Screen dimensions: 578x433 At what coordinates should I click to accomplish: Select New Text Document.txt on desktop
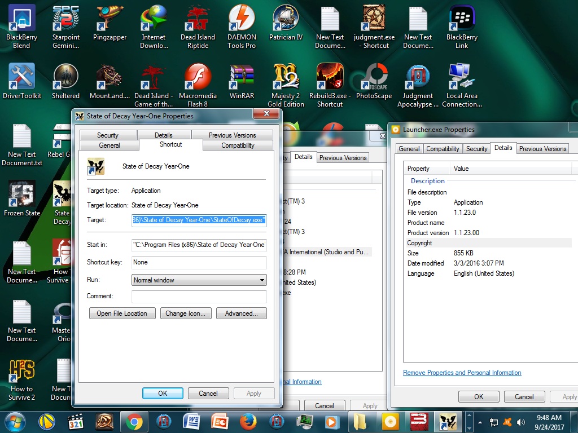(22, 145)
